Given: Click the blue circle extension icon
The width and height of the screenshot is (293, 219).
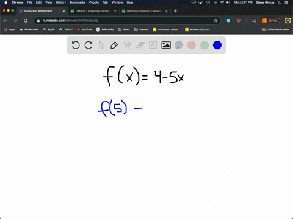Looking at the screenshot, I should [x=228, y=21].
